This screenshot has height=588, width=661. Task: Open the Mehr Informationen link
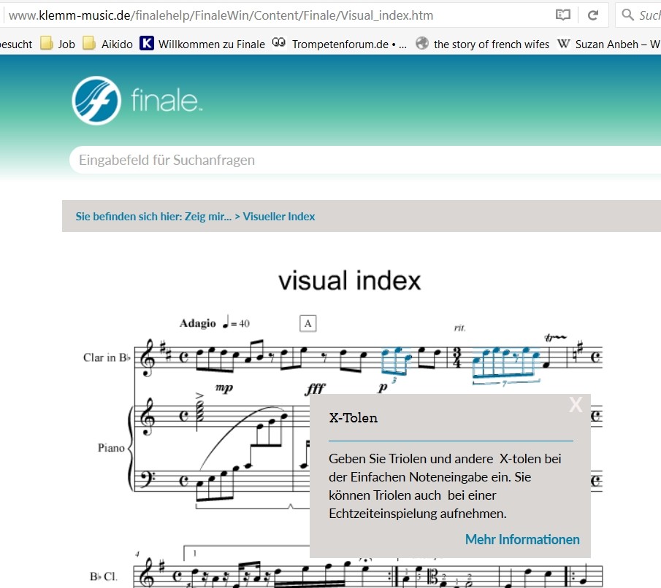[x=522, y=539]
